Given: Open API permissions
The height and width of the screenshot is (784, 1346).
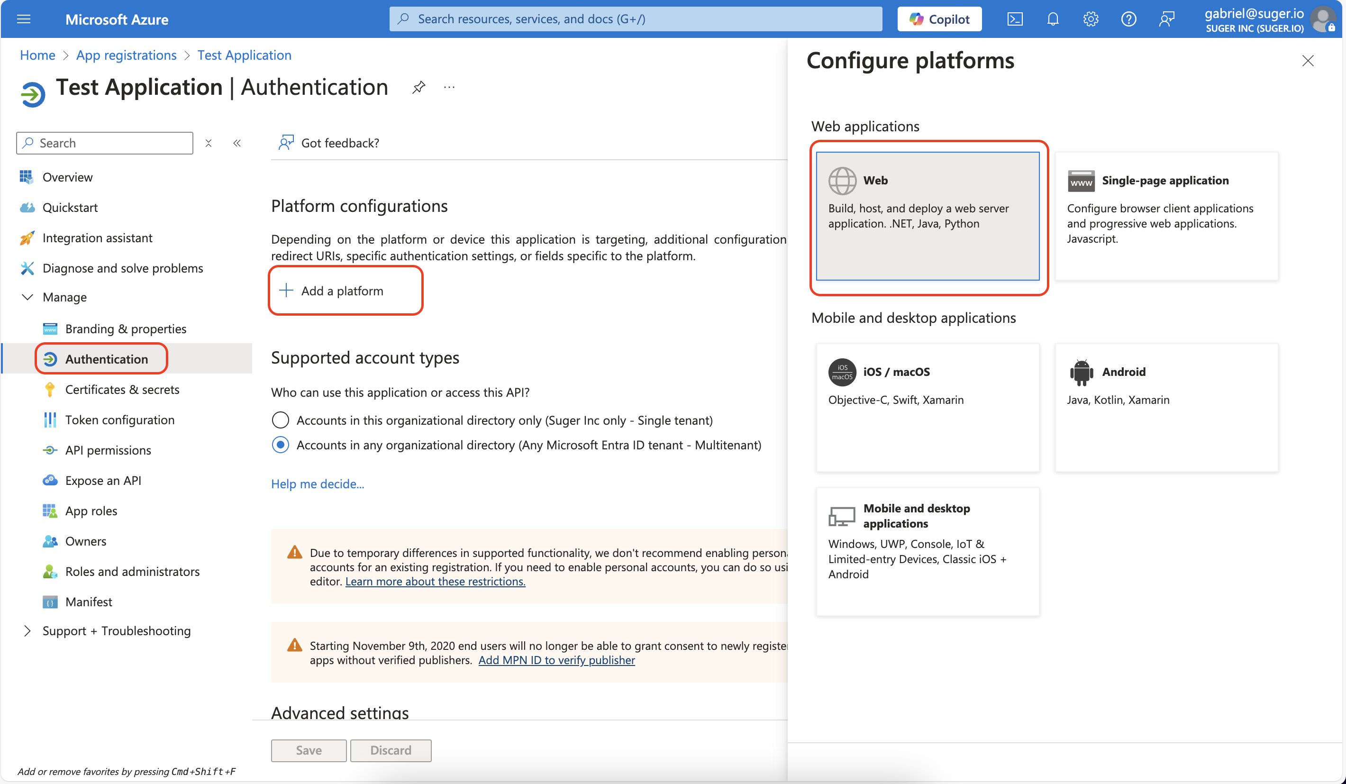Looking at the screenshot, I should click(108, 450).
